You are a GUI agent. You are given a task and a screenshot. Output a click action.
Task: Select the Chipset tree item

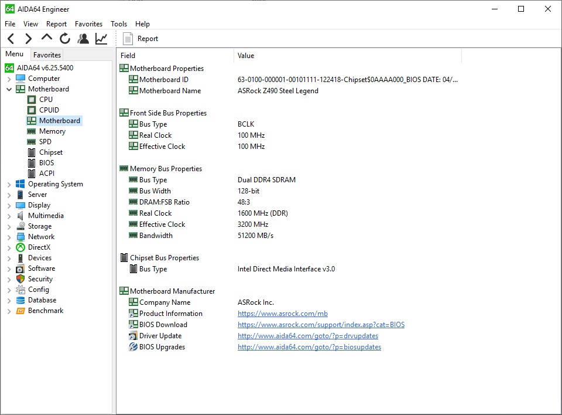(x=51, y=152)
